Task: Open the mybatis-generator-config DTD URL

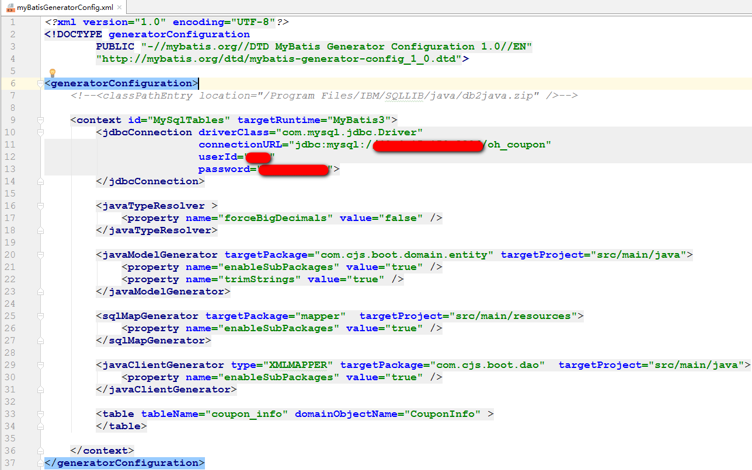Action: 279,59
